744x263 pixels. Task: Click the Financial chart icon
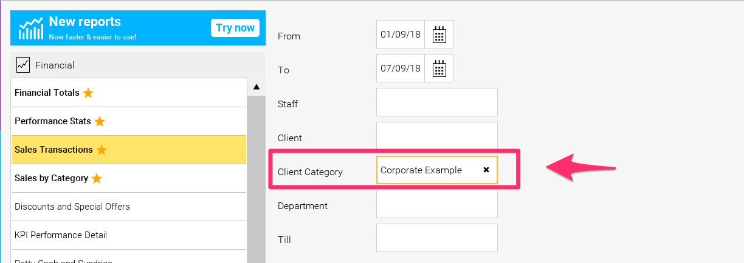pyautogui.click(x=23, y=64)
